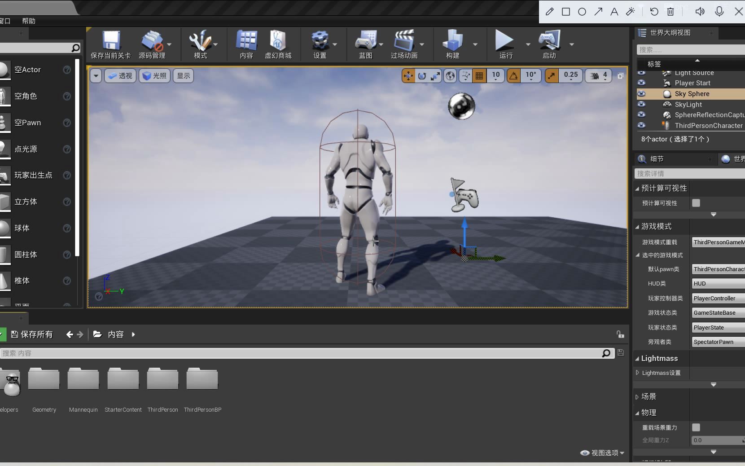Open the 虚幻商城 Marketplace
Screen dimensions: 745x466
[278, 43]
